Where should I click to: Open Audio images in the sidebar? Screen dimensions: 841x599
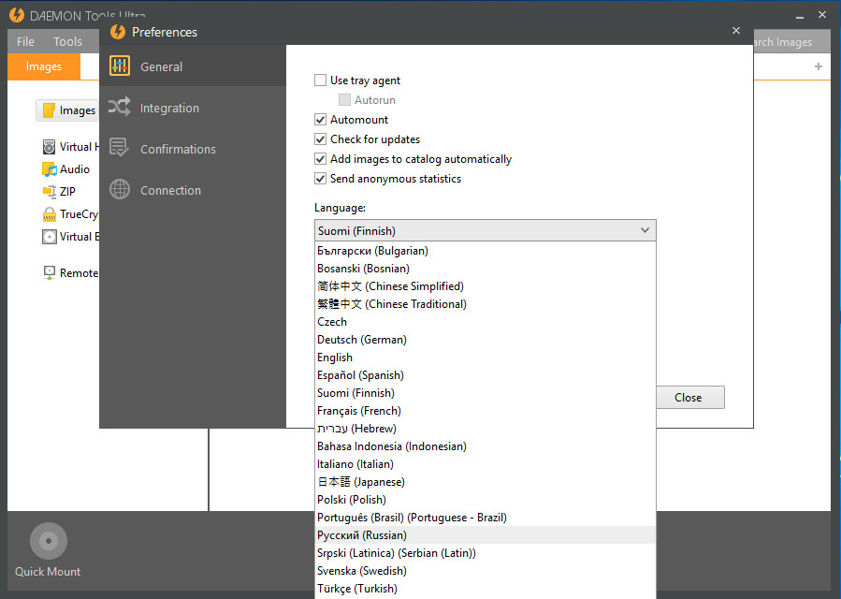point(75,169)
